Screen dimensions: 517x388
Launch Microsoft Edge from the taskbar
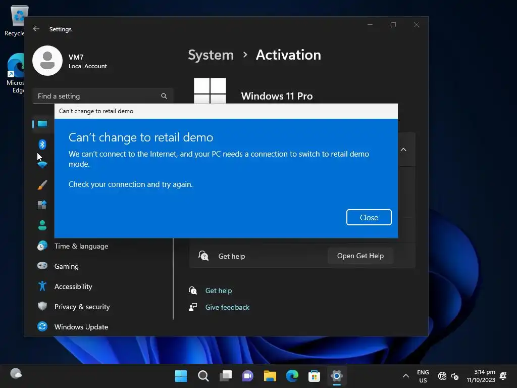pyautogui.click(x=292, y=376)
